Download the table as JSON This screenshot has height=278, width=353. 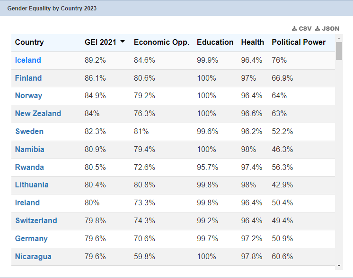click(327, 28)
